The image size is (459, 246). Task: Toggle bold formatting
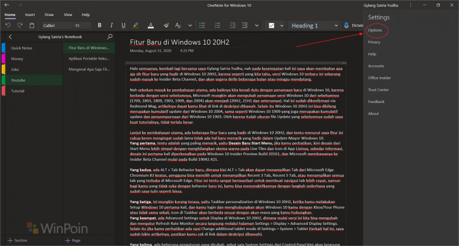click(x=99, y=25)
